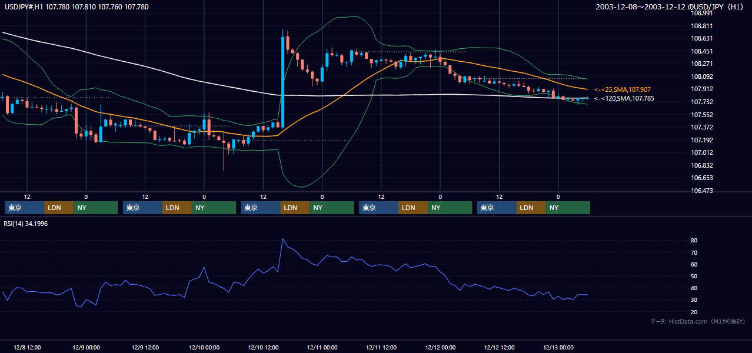
Task: Select the 12/9 00:00 time label
Action: 86,347
